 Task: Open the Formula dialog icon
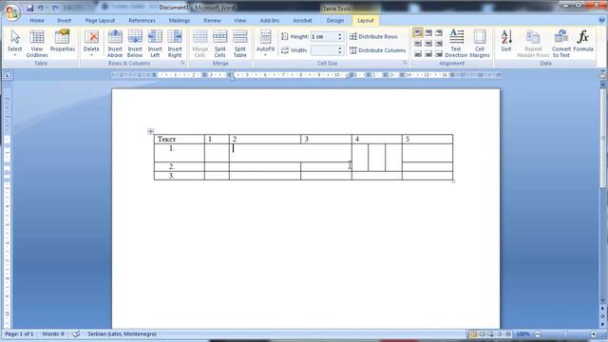(582, 37)
